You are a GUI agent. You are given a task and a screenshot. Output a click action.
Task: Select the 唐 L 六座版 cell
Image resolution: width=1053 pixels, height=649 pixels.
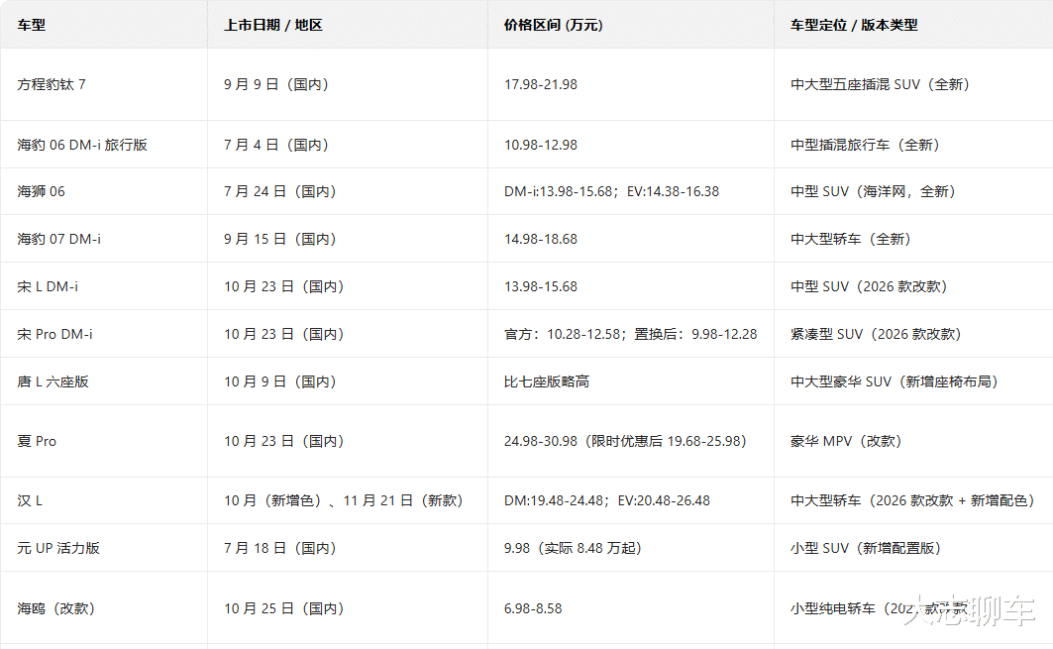coord(53,381)
